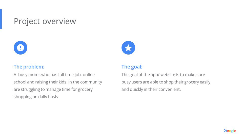This screenshot has height=137, width=243.
Task: Click the "Project overview" slide title
Action: 45,21
